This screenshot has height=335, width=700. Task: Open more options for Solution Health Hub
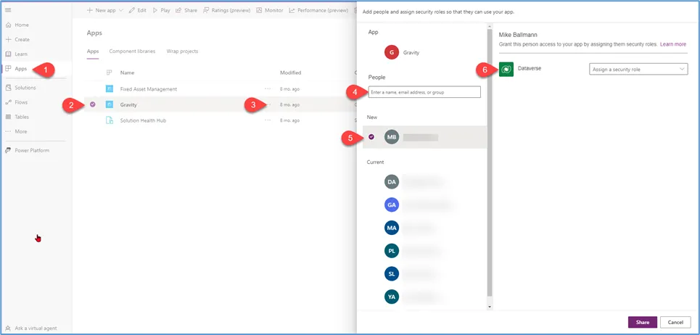click(268, 120)
